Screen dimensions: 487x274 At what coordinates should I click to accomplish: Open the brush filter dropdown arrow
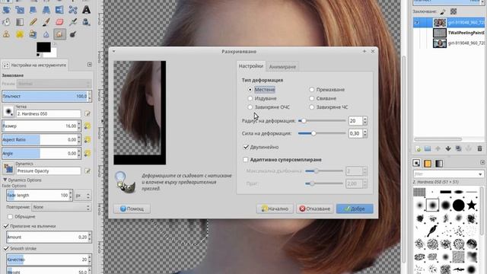[x=480, y=174]
